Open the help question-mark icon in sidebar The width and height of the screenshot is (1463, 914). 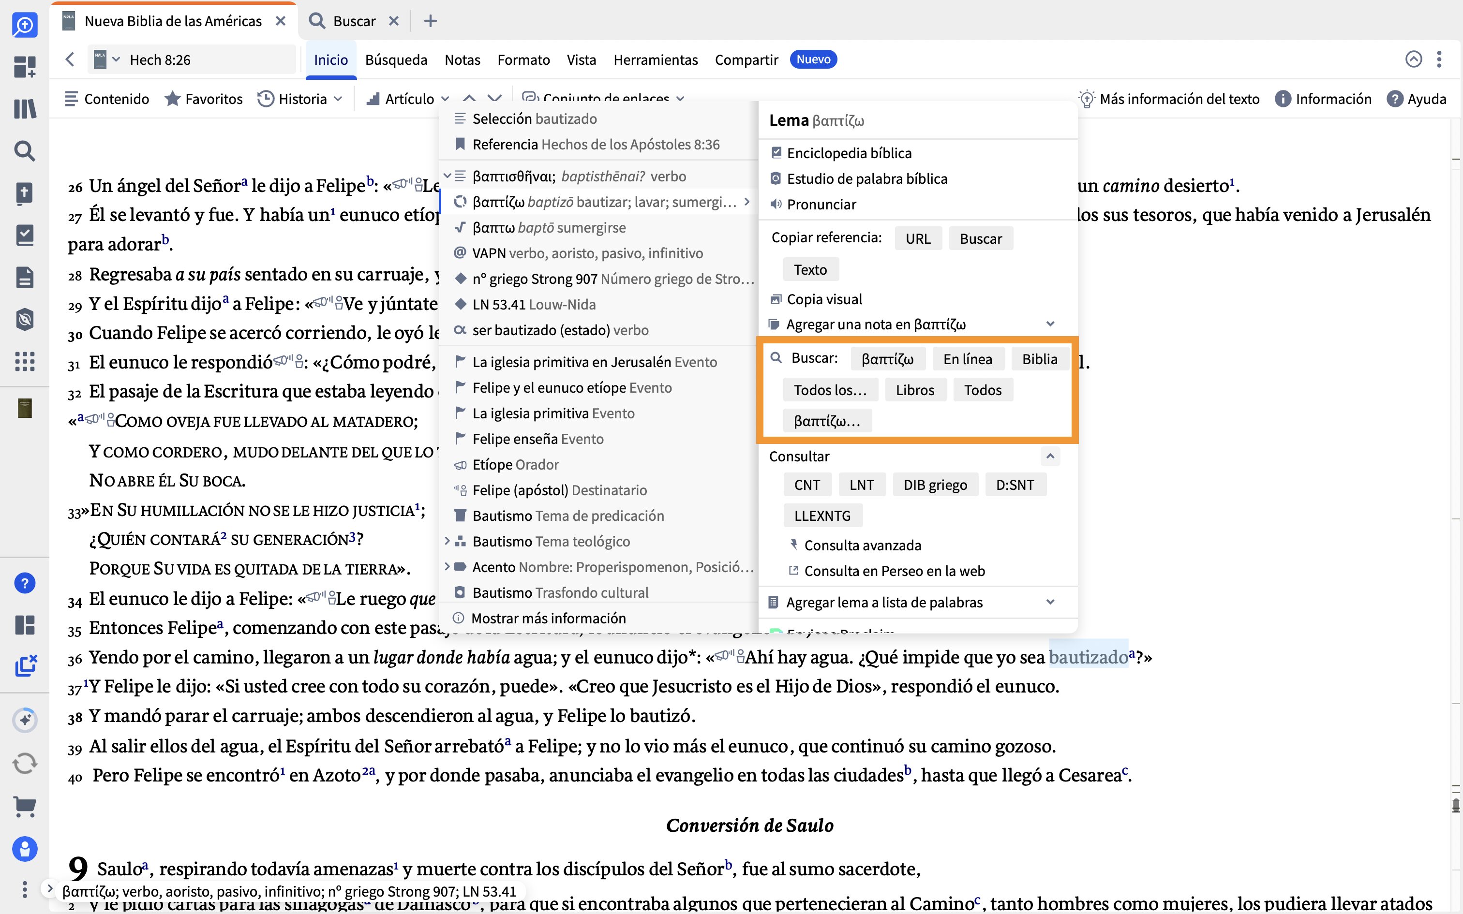point(25,583)
